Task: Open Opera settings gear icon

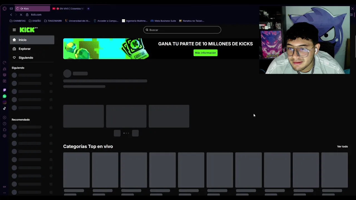Action: 4,136
